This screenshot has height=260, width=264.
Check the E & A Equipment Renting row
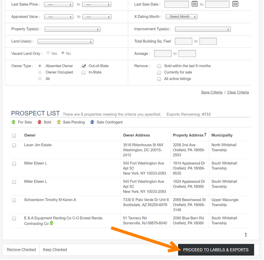14,218
